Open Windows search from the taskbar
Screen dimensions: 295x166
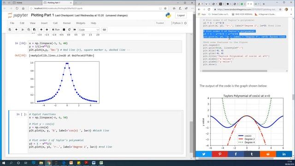pos(11,163)
